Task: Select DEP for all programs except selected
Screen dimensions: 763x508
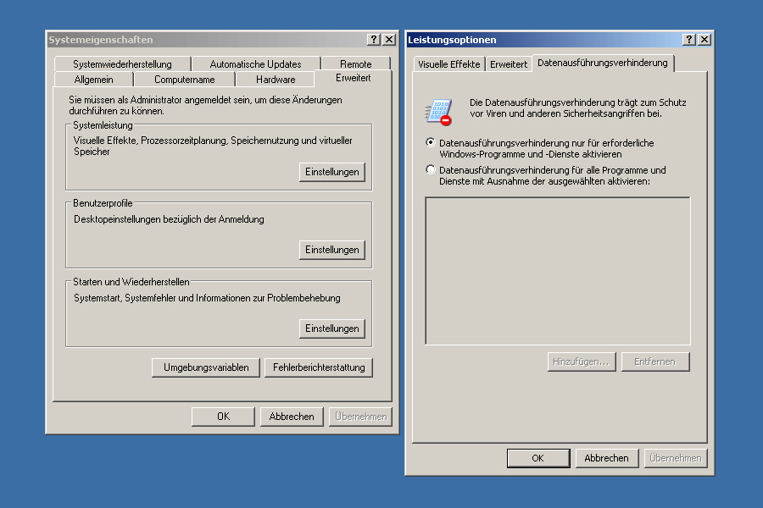Action: point(431,170)
